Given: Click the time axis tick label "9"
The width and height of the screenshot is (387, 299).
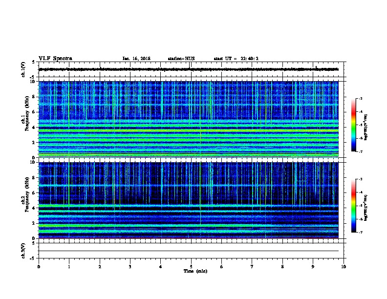Looking at the screenshot, I should tap(313, 267).
